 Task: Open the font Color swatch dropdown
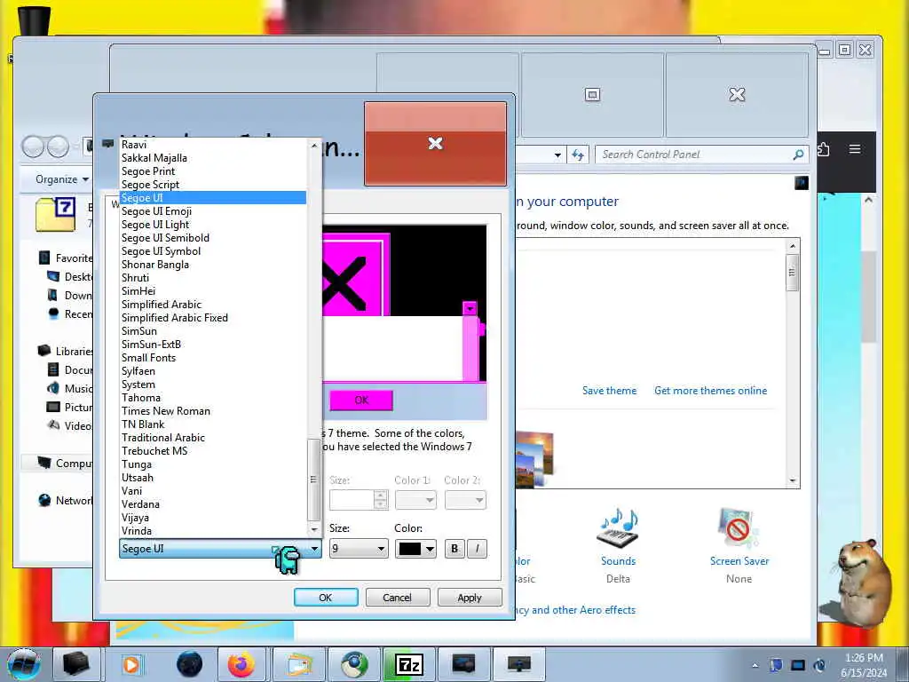point(415,549)
